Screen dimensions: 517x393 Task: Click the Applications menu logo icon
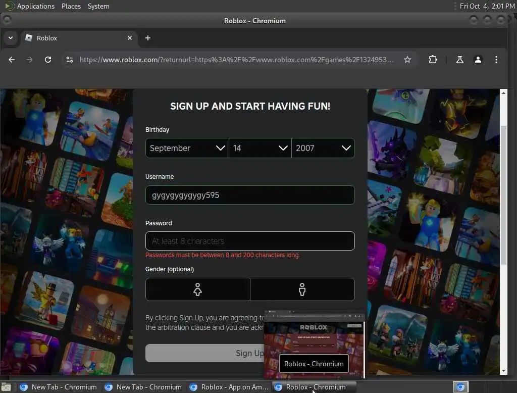(x=9, y=6)
